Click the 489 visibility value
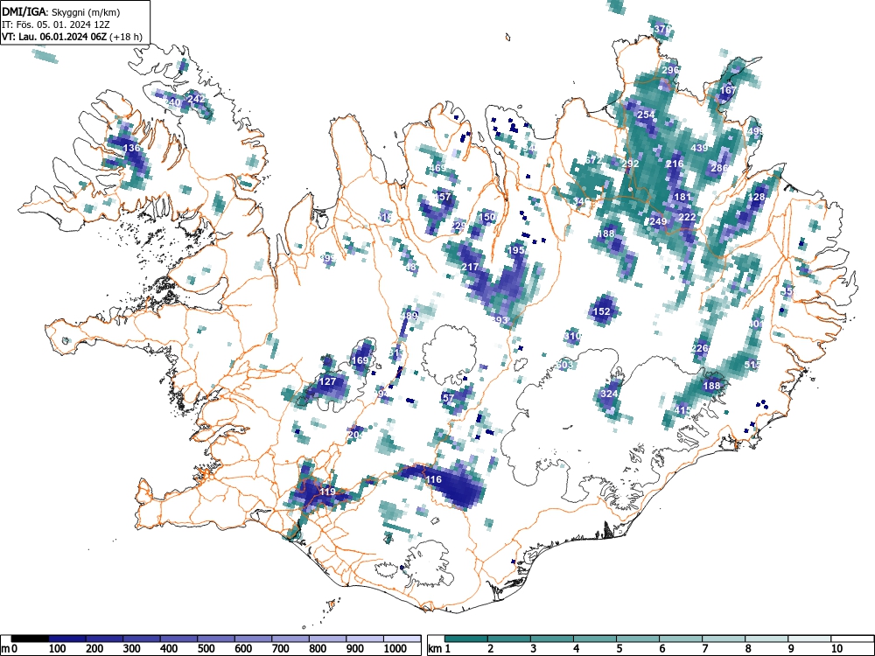 409,316
